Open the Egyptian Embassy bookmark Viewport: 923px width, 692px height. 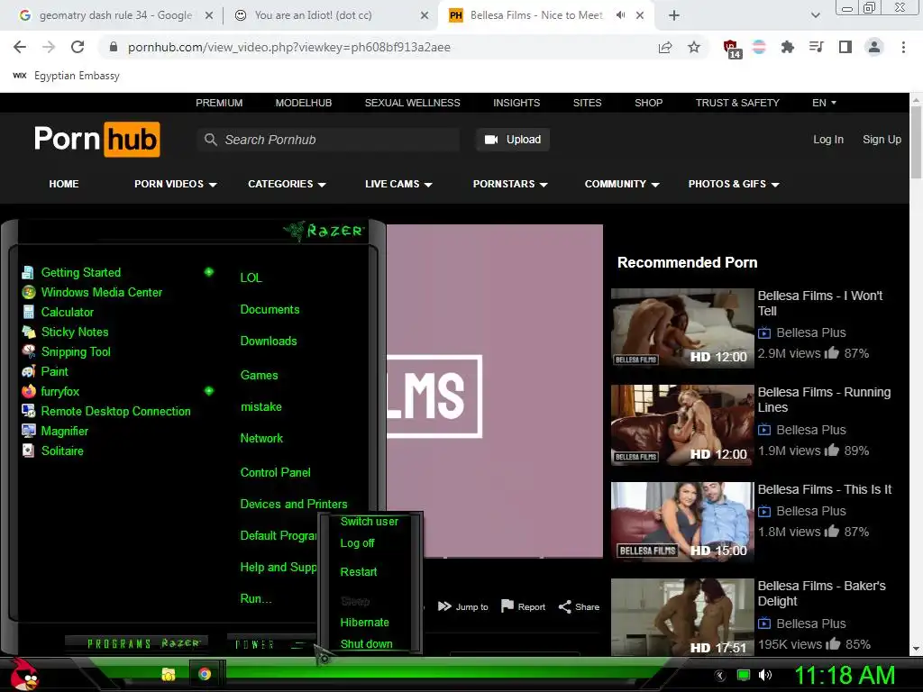point(66,76)
